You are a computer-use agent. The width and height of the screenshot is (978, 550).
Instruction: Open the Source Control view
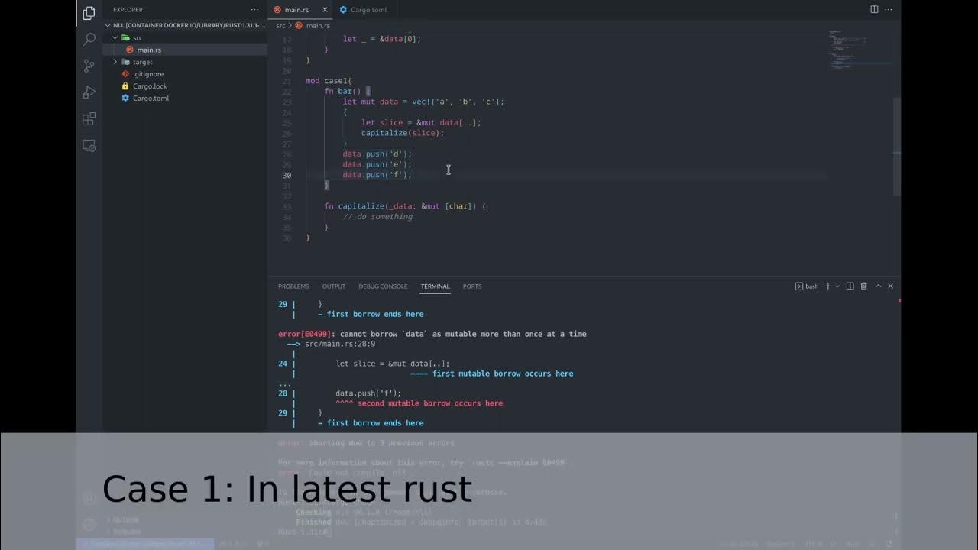click(x=89, y=66)
